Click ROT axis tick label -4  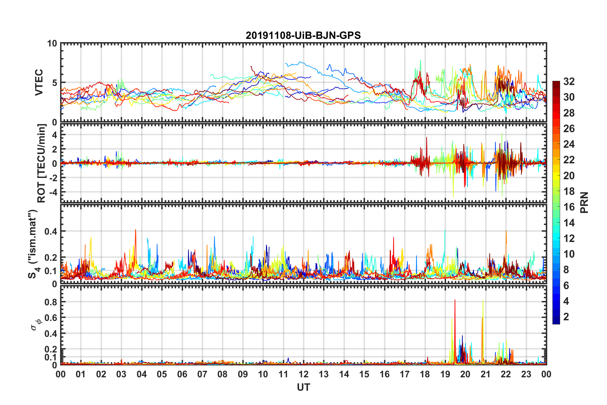point(53,192)
